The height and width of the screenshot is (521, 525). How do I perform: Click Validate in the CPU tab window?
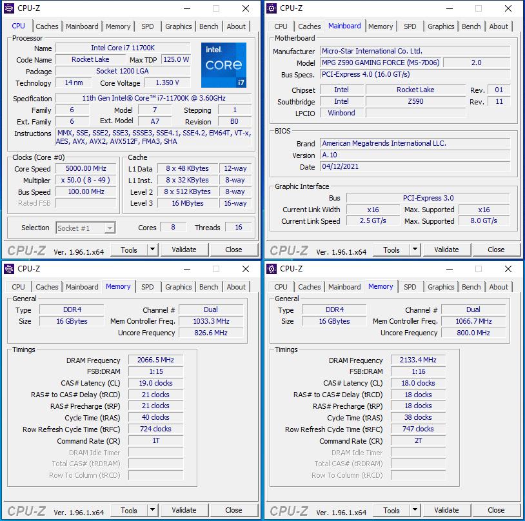coord(184,250)
